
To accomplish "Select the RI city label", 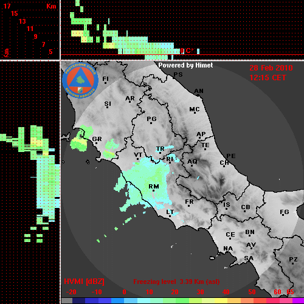I will point(170,159).
